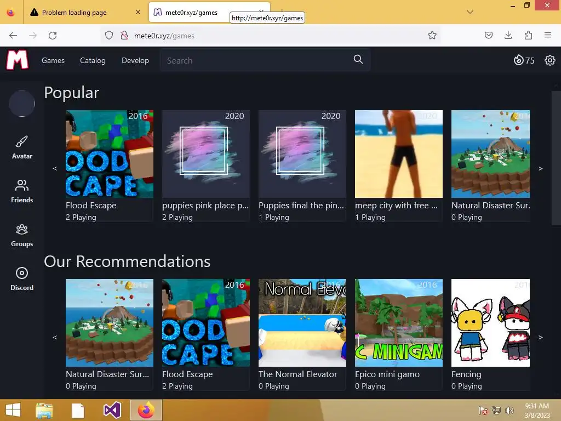Close the Problem loading page tab
This screenshot has height=421, width=561.
tap(138, 12)
